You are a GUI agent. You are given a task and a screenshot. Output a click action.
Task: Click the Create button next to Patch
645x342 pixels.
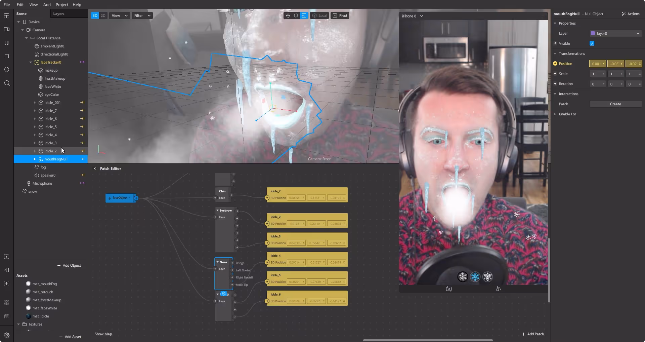[x=616, y=104]
